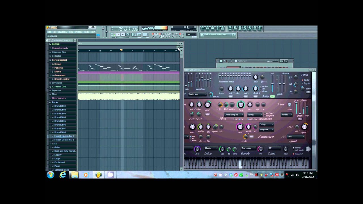Enable the porta option under Pitch

click(x=306, y=80)
